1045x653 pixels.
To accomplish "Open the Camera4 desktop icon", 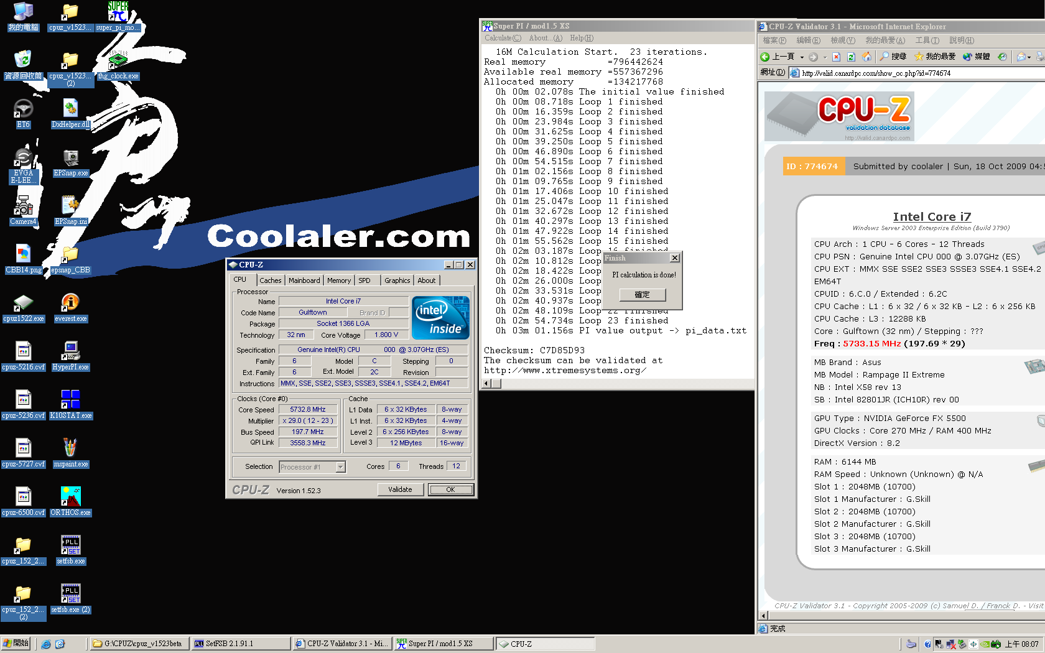I will tap(23, 211).
